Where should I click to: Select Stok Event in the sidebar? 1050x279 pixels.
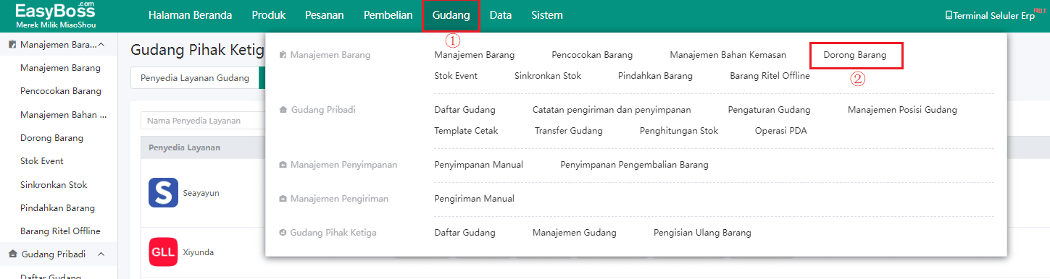pos(42,161)
